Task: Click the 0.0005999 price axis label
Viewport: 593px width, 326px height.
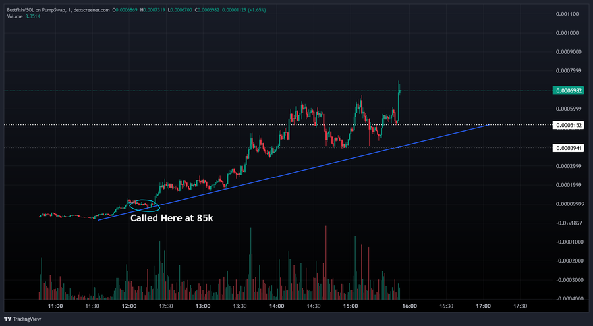Action: (x=569, y=109)
